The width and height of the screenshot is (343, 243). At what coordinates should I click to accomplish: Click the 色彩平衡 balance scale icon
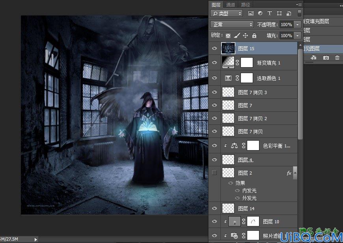click(x=234, y=145)
